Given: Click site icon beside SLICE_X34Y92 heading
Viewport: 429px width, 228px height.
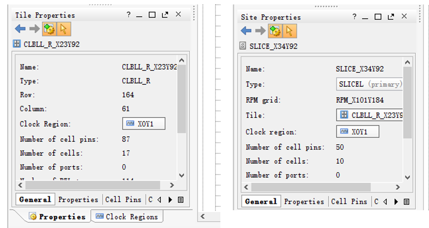Looking at the screenshot, I should pos(243,45).
